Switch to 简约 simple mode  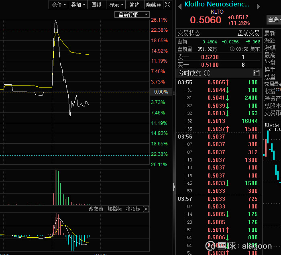pos(135,5)
